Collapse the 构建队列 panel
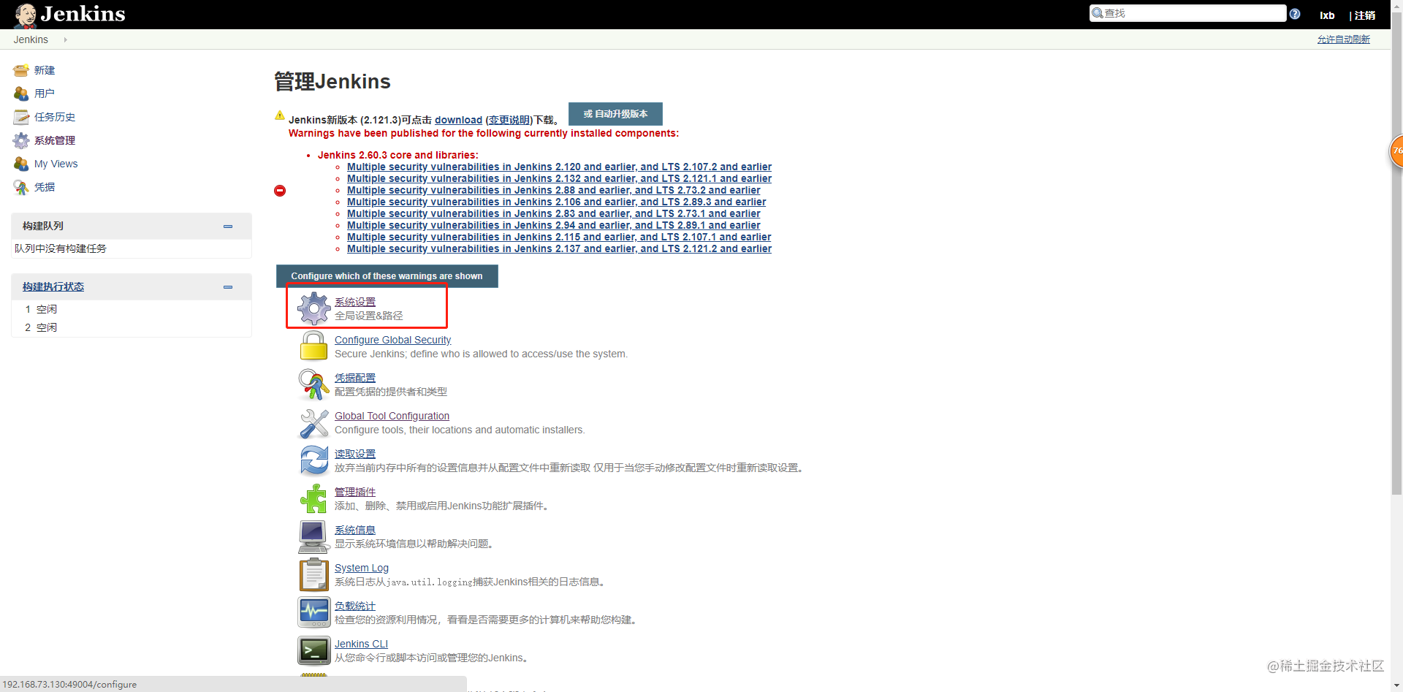Screen dimensions: 1403x692 coord(228,227)
